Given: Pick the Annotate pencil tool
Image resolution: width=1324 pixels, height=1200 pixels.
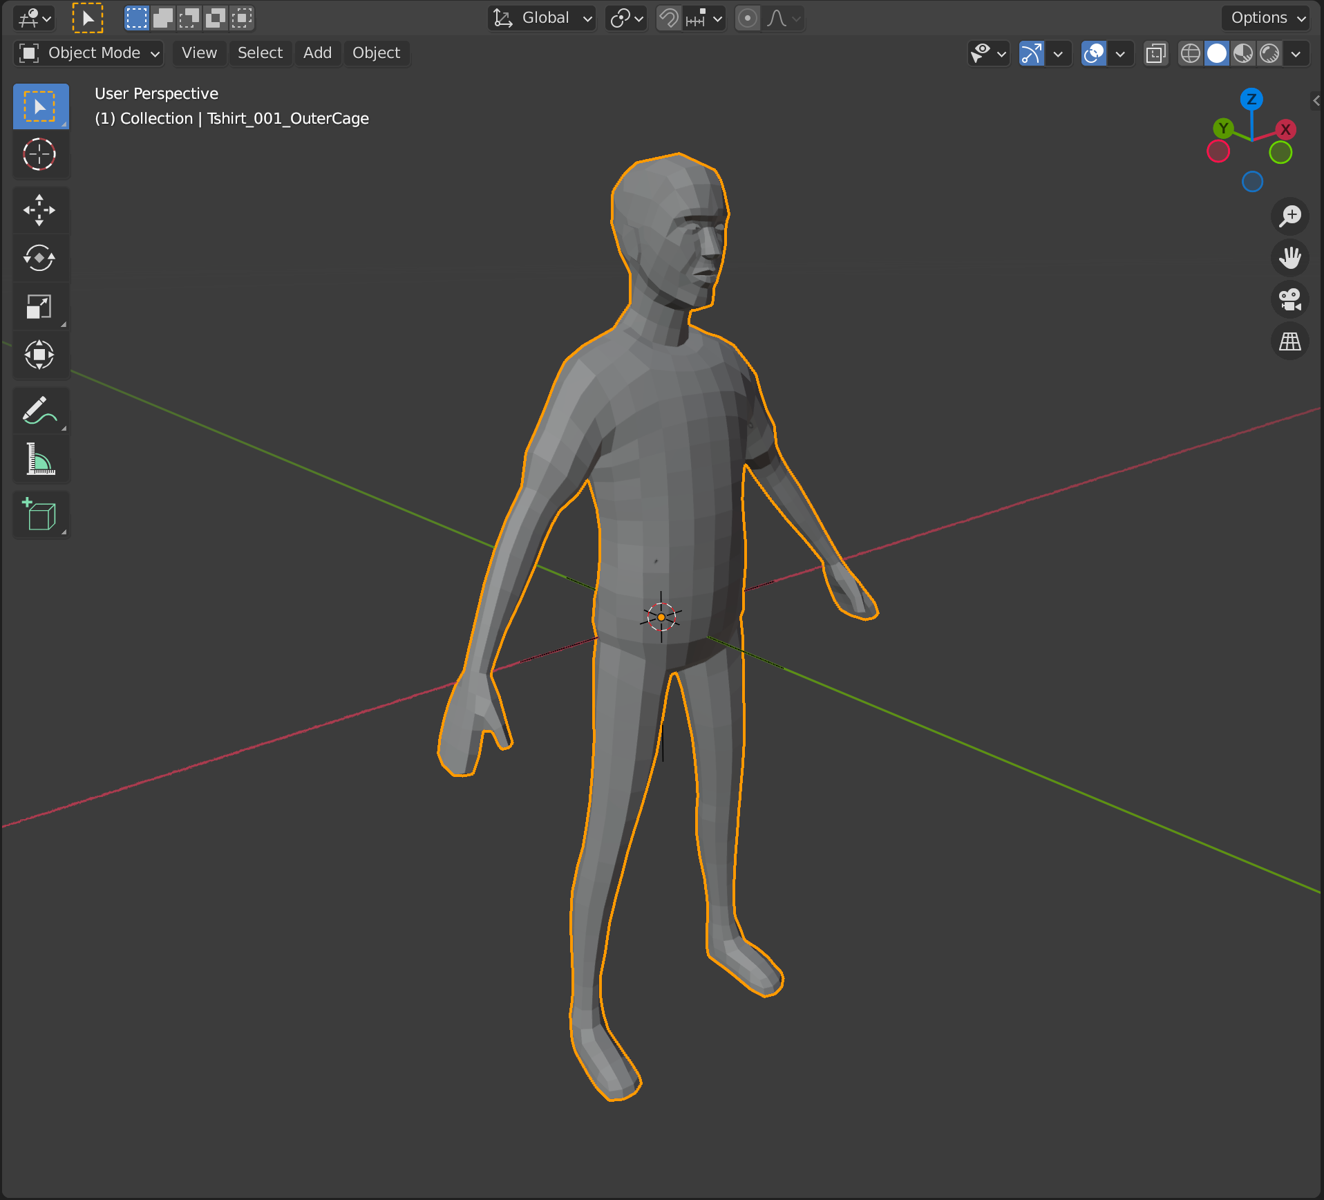Looking at the screenshot, I should 39,411.
